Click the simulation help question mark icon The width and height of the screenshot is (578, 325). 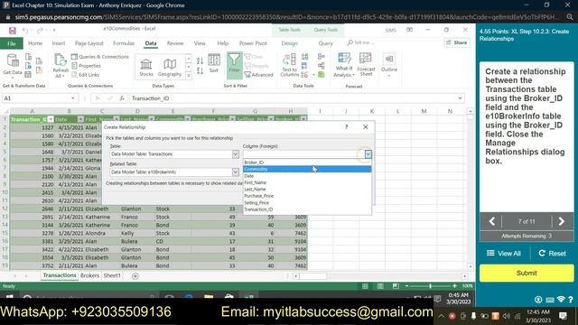[x=571, y=300]
